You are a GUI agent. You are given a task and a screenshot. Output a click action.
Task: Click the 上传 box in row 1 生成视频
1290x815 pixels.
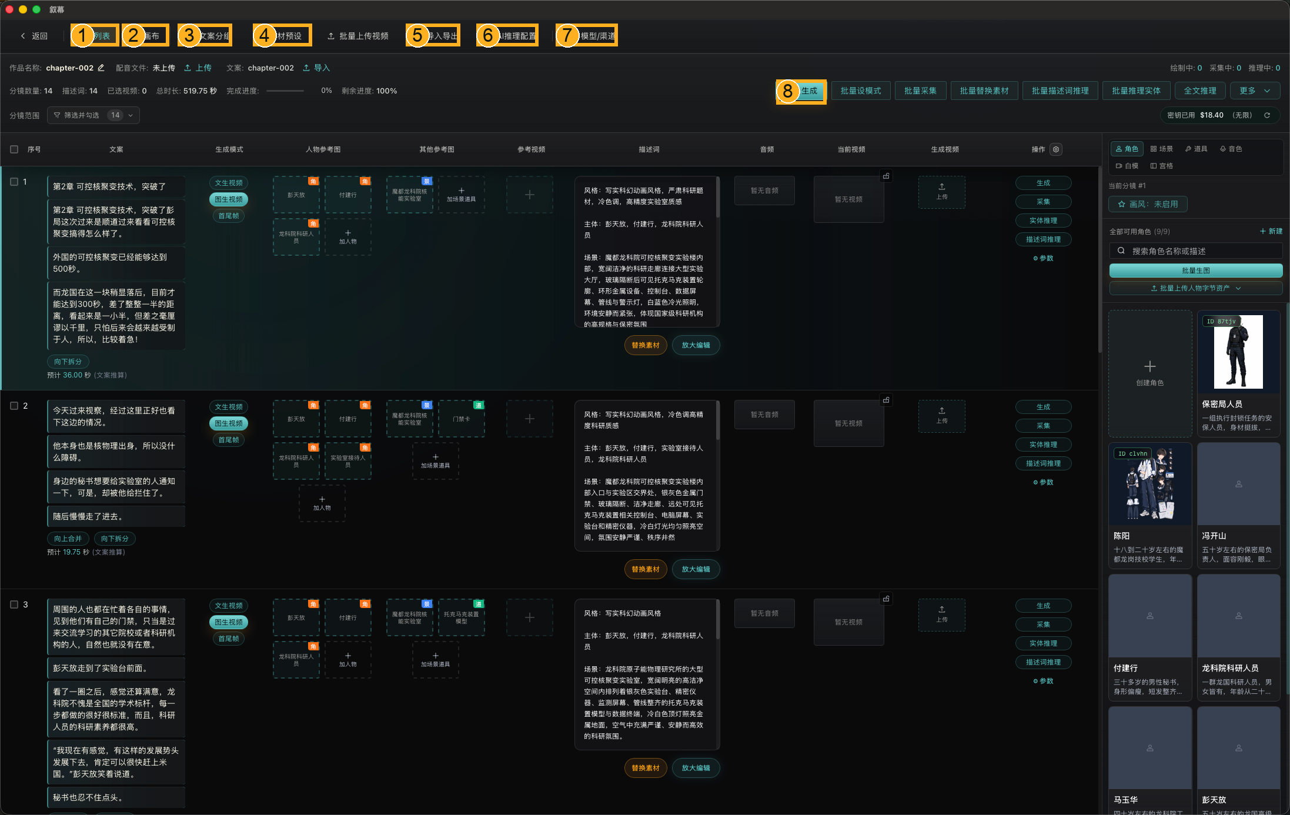(942, 192)
